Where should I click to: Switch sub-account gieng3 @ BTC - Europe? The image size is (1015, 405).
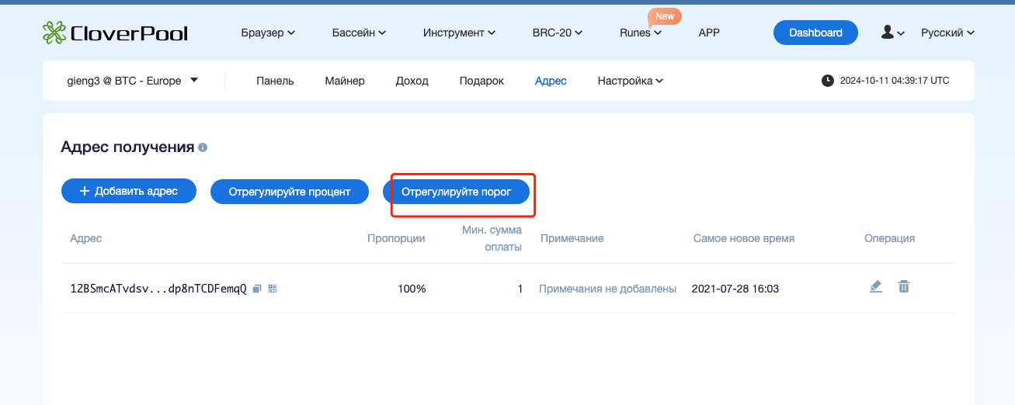click(133, 81)
